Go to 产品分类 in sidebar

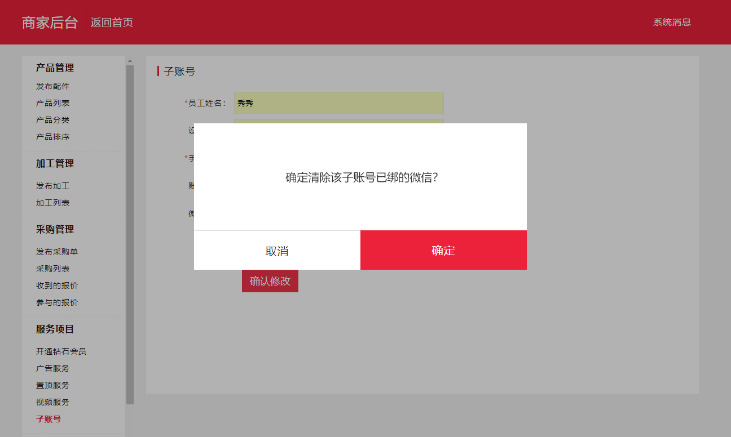click(x=53, y=120)
